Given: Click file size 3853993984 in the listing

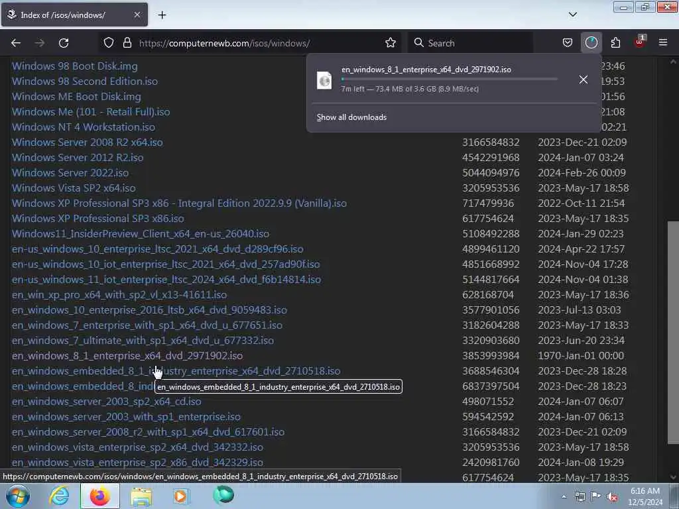Looking at the screenshot, I should pyautogui.click(x=491, y=356).
